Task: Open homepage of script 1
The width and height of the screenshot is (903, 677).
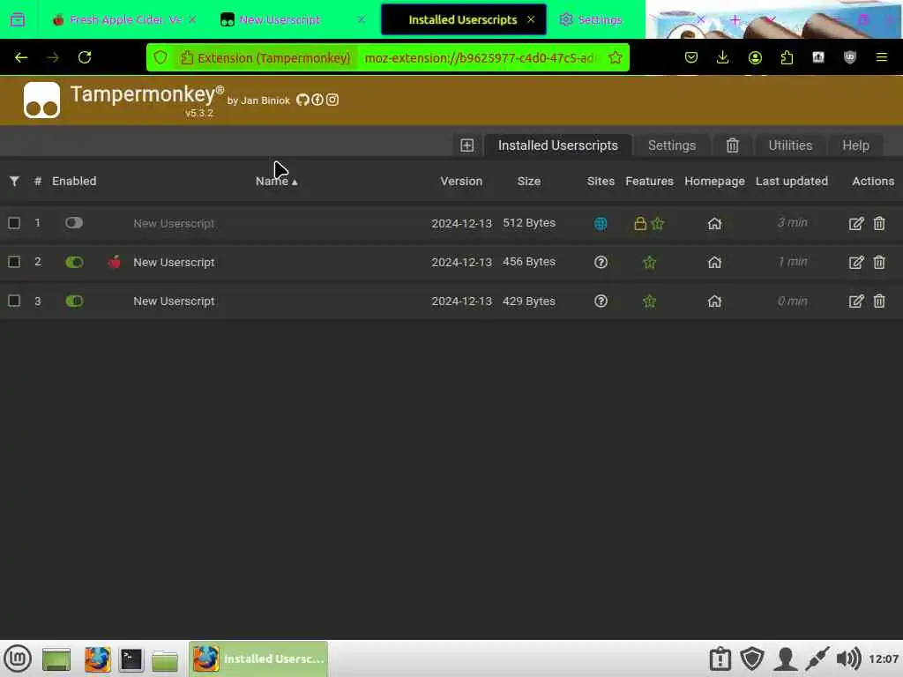Action: tap(714, 223)
